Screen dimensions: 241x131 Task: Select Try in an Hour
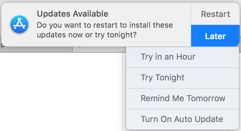[x=182, y=57]
